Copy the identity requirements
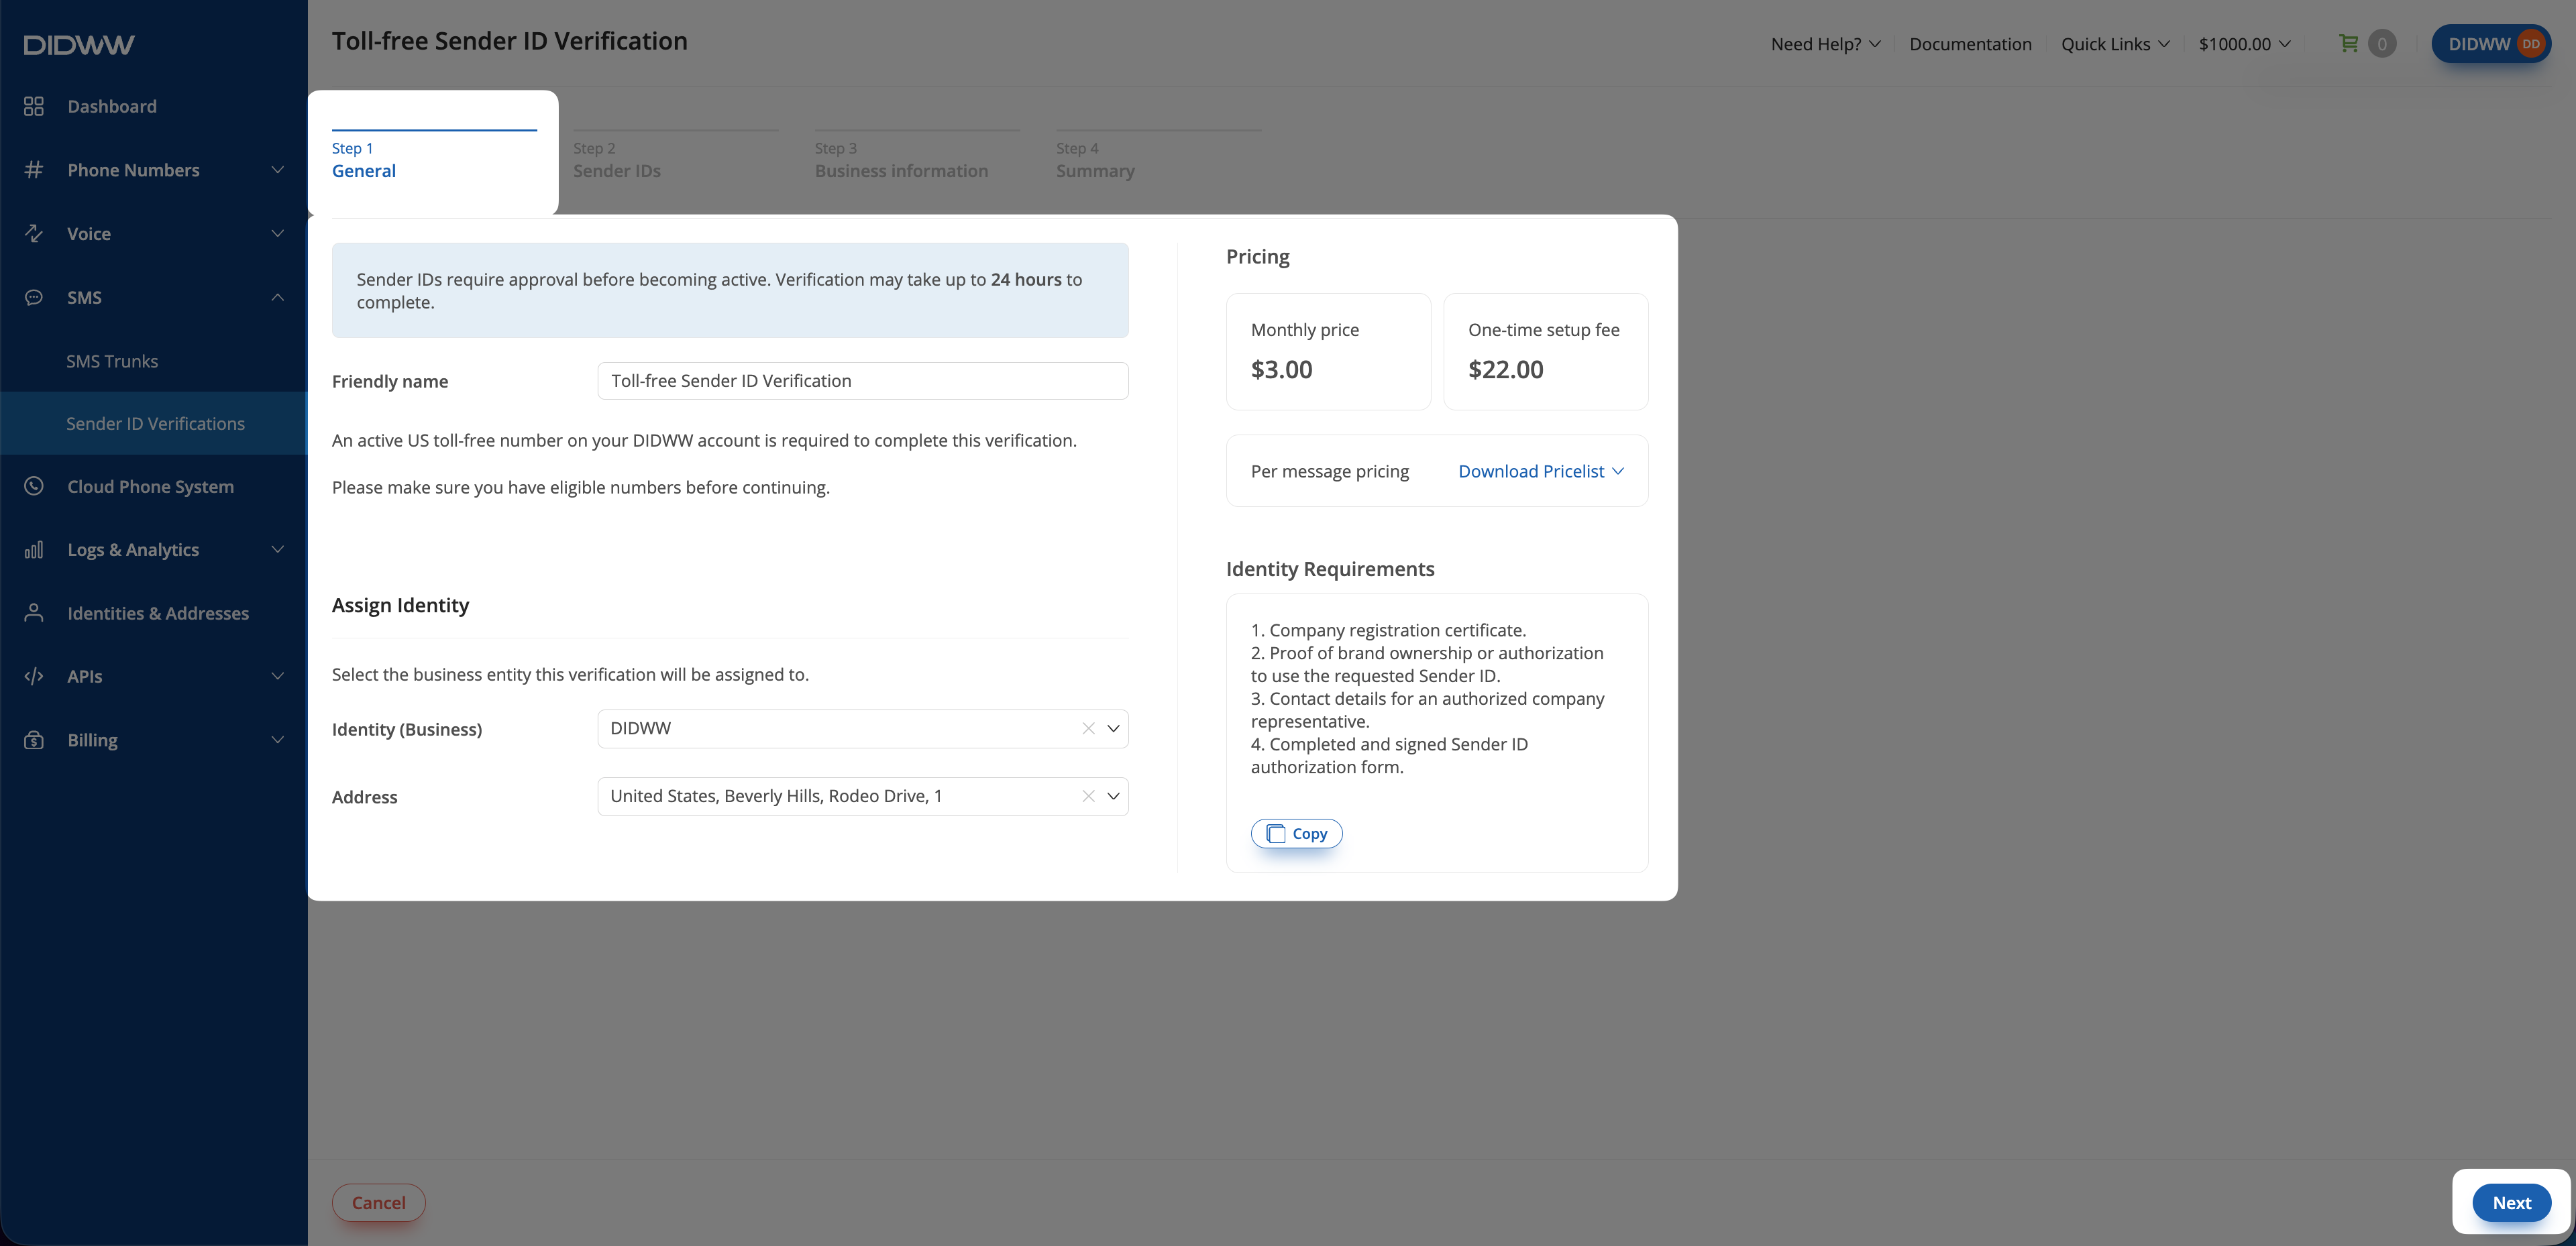This screenshot has width=2576, height=1246. (1296, 833)
